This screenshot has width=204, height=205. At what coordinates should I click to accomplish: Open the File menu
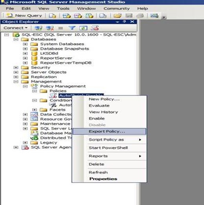[10, 9]
